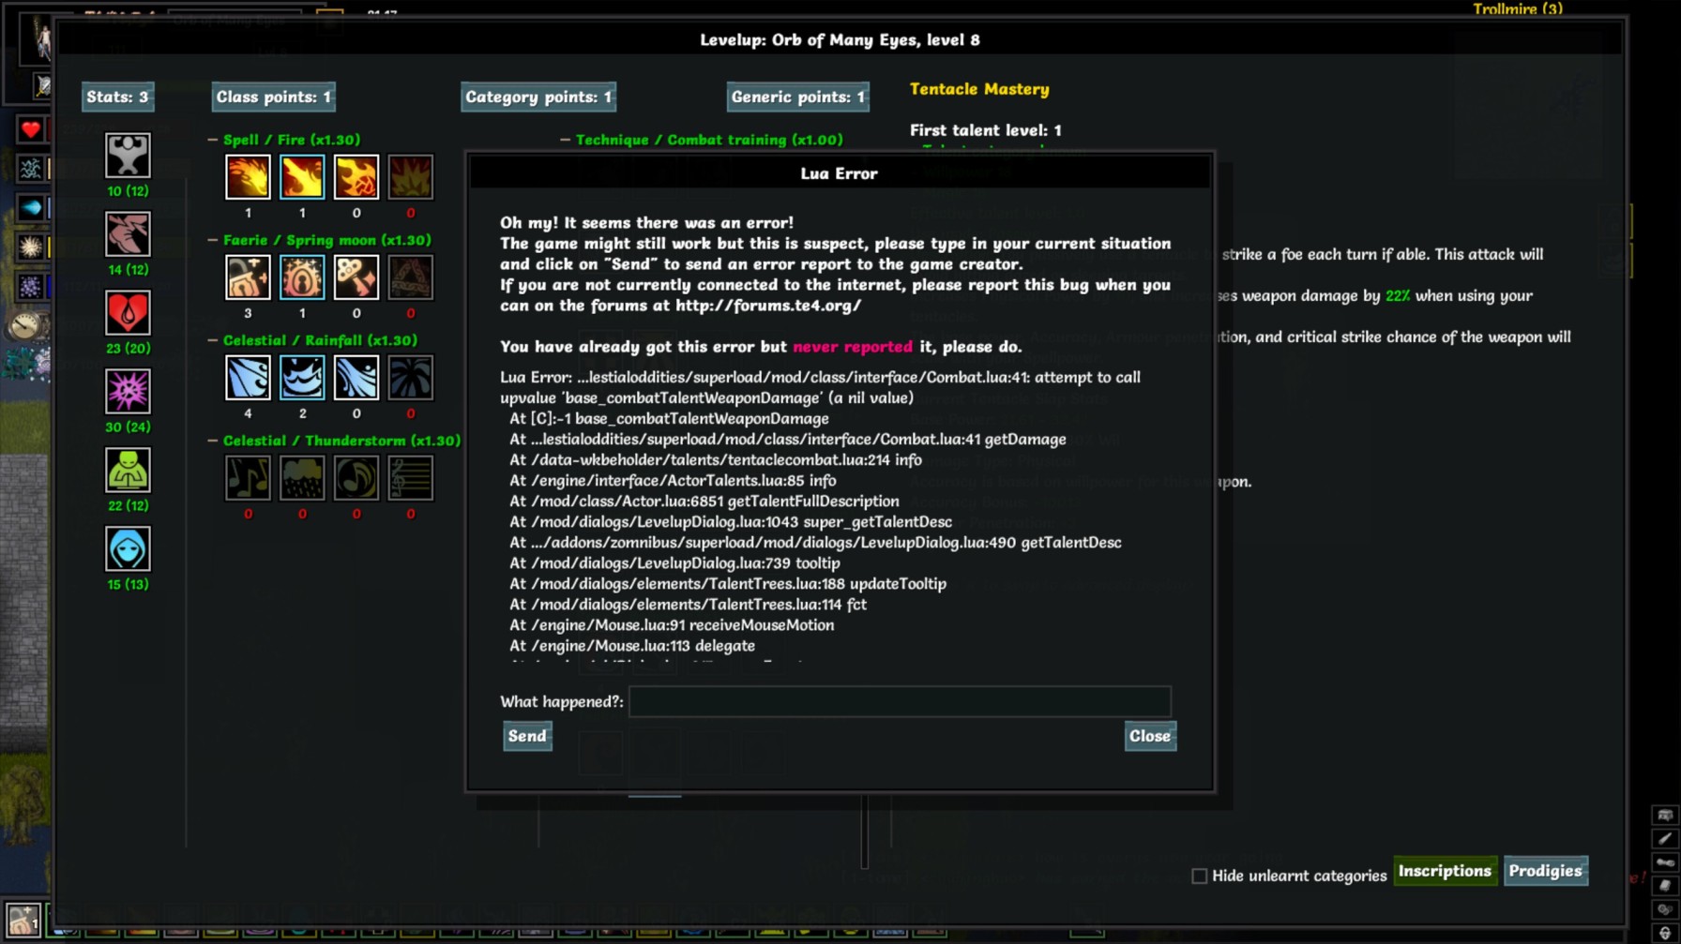Select the red heart Constitution stat icon
This screenshot has height=944, width=1681.
pyautogui.click(x=128, y=313)
